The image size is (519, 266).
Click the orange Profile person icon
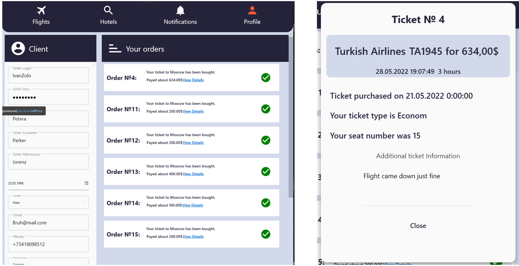pos(252,10)
